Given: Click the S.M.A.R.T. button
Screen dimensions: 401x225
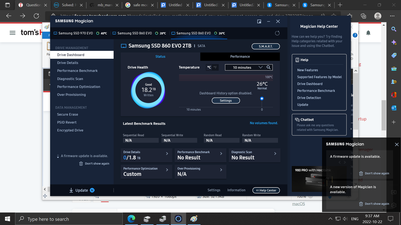Looking at the screenshot, I should tap(266, 46).
